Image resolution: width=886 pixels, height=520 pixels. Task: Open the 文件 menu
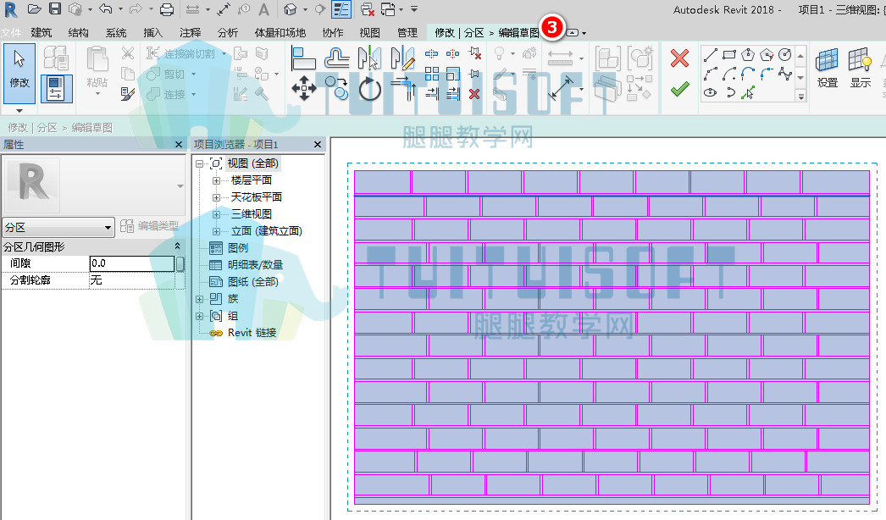coord(11,33)
